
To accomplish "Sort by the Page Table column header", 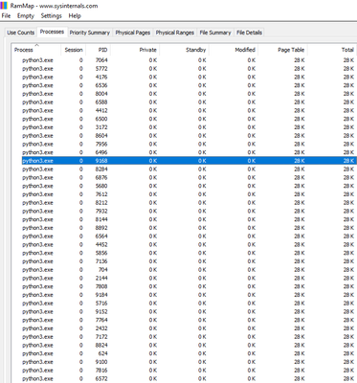I will click(x=282, y=50).
